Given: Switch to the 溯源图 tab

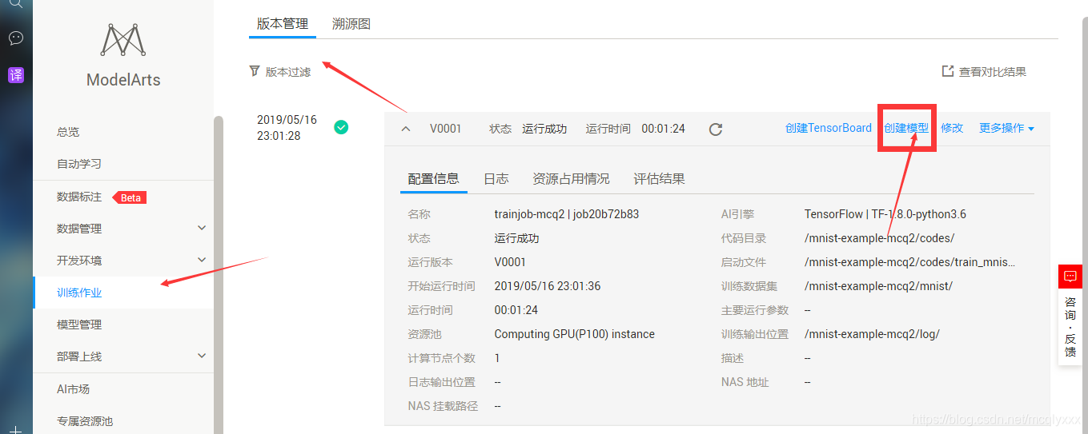Looking at the screenshot, I should pyautogui.click(x=351, y=24).
